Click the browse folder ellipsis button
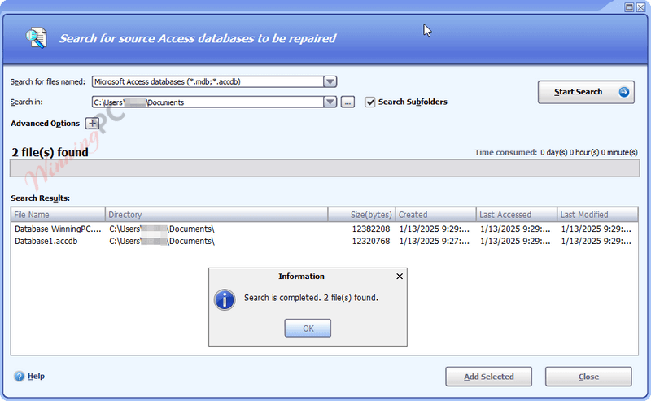651x401 pixels. (347, 102)
